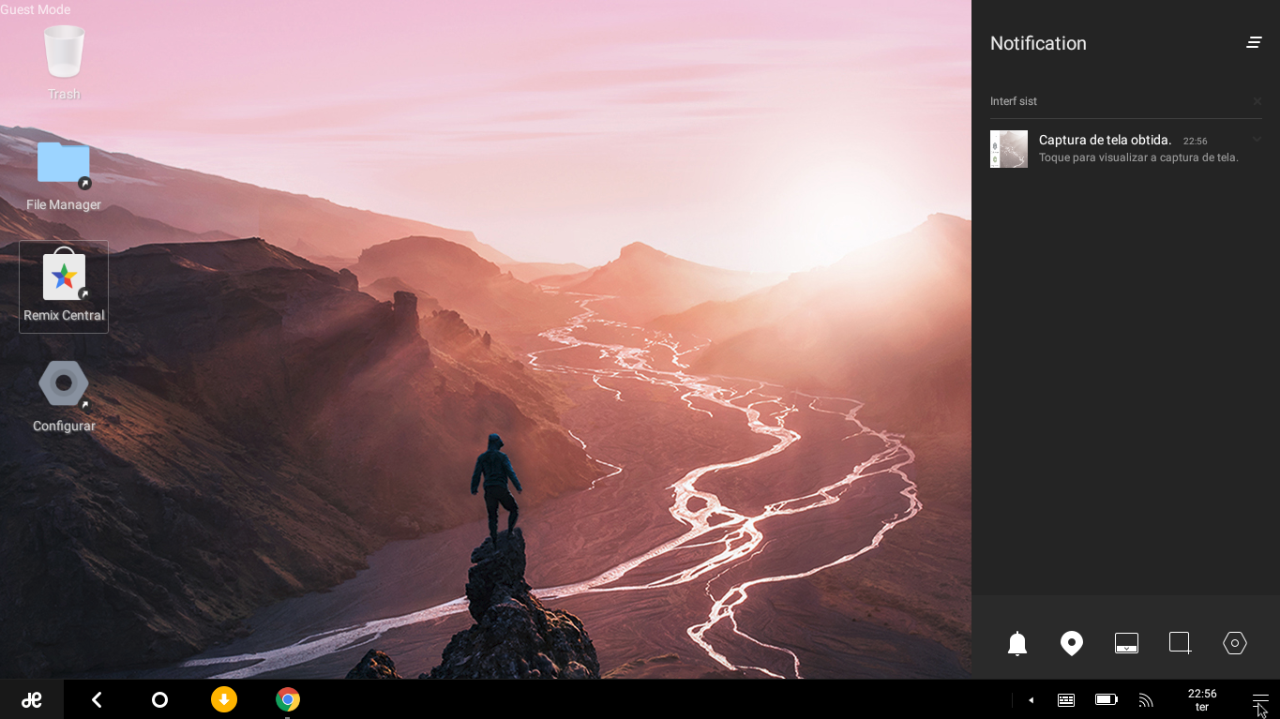Open the keyboard input tray icon
Screen dimensions: 1280x719
click(1066, 699)
